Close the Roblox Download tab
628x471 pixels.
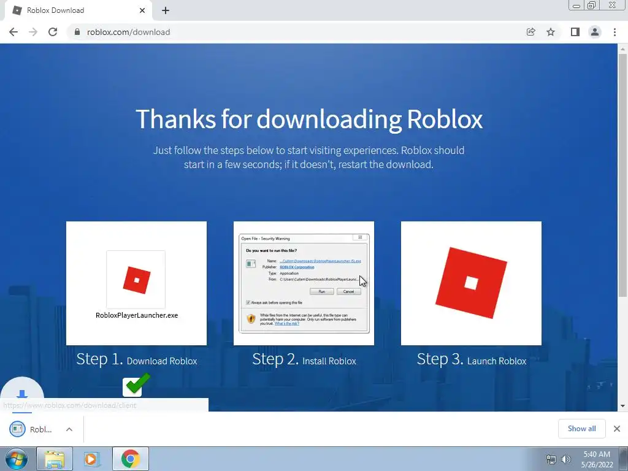[x=142, y=10]
